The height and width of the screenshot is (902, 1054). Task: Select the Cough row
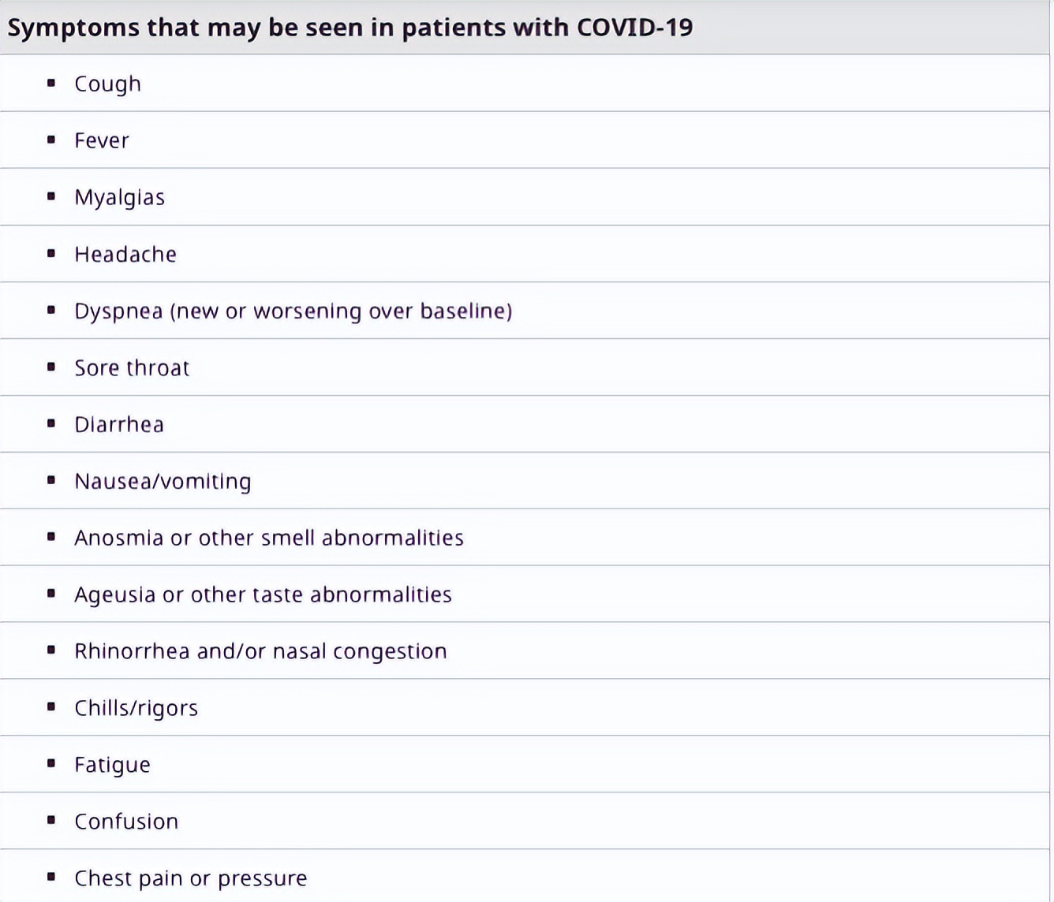click(x=107, y=84)
